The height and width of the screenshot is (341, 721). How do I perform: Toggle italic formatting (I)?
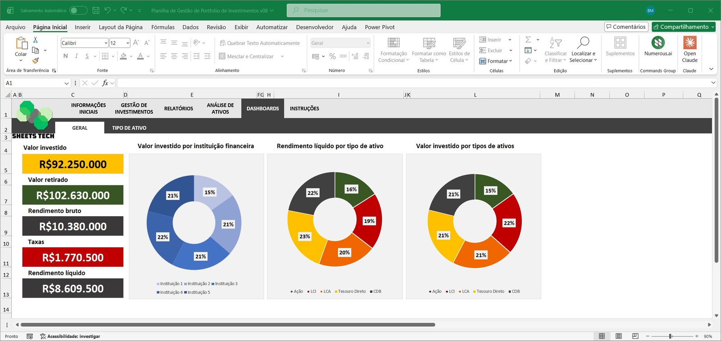pyautogui.click(x=76, y=56)
